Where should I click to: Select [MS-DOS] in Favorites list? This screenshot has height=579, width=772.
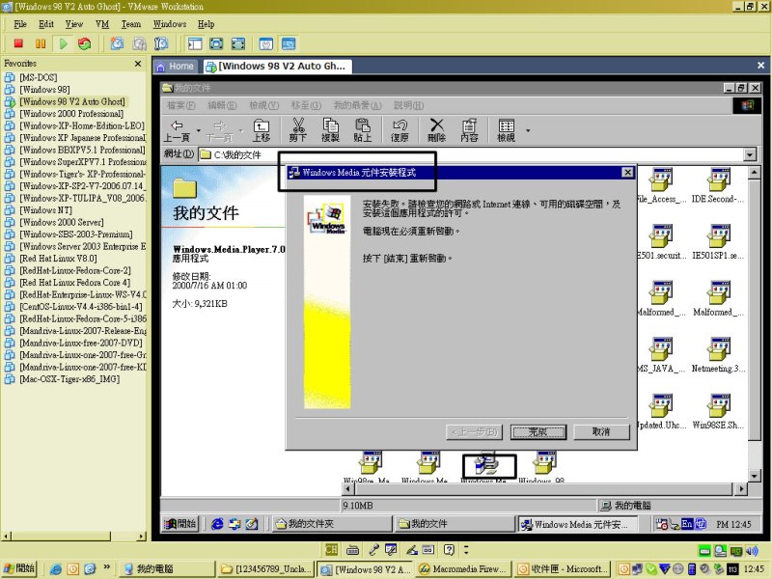tap(38, 77)
